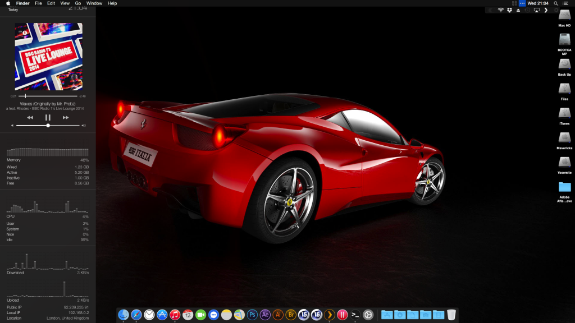The image size is (575, 323).
Task: Open Safari from the dock
Action: 136,315
